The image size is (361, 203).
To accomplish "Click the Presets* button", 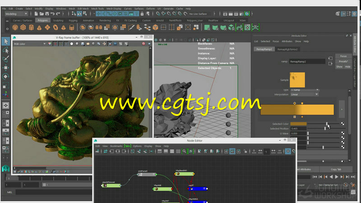I will (x=343, y=61).
